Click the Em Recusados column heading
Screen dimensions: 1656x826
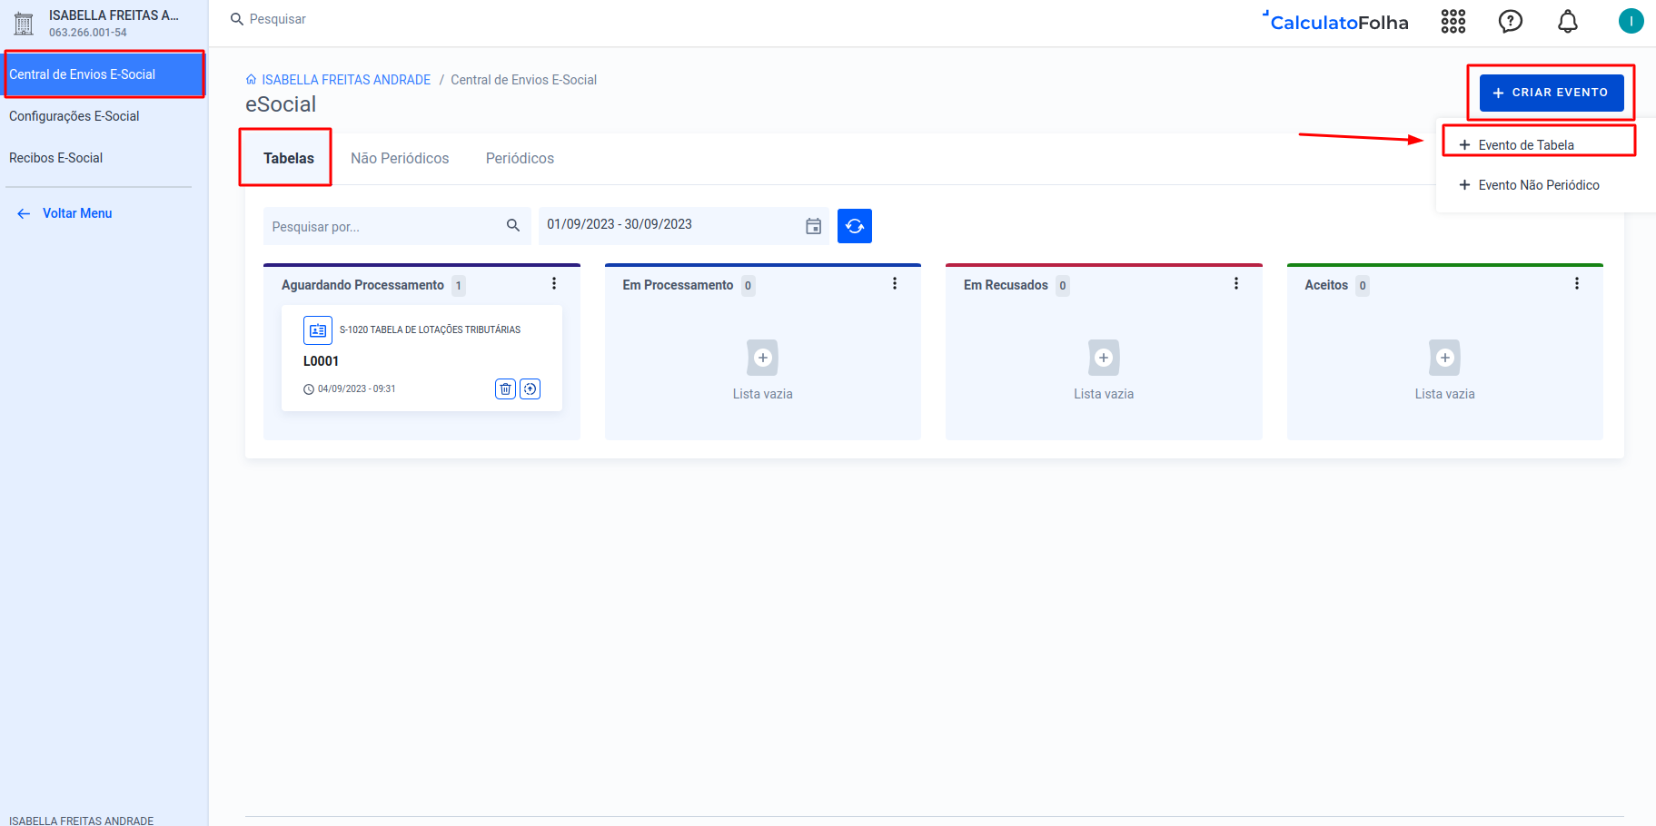(x=1006, y=285)
